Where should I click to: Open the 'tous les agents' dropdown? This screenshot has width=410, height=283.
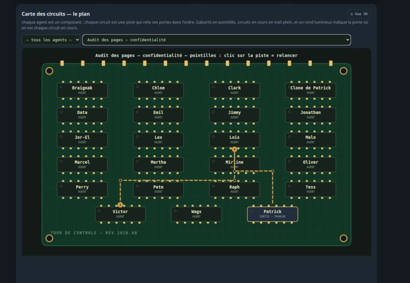tap(51, 40)
